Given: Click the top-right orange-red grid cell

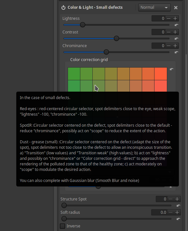Looking at the screenshot, I should click(161, 74).
